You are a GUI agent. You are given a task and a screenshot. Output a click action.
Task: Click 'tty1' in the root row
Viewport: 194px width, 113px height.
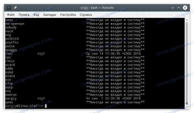(41, 54)
